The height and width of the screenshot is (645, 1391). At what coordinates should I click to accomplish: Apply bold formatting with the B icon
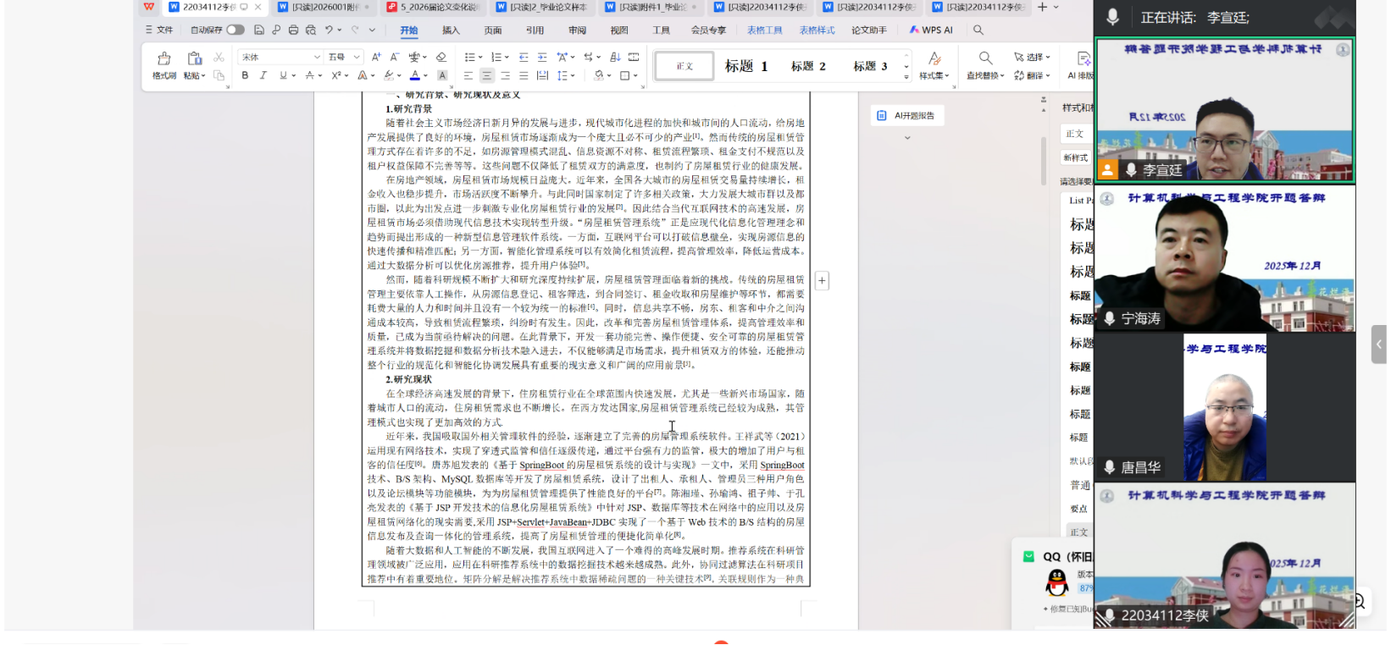point(245,75)
